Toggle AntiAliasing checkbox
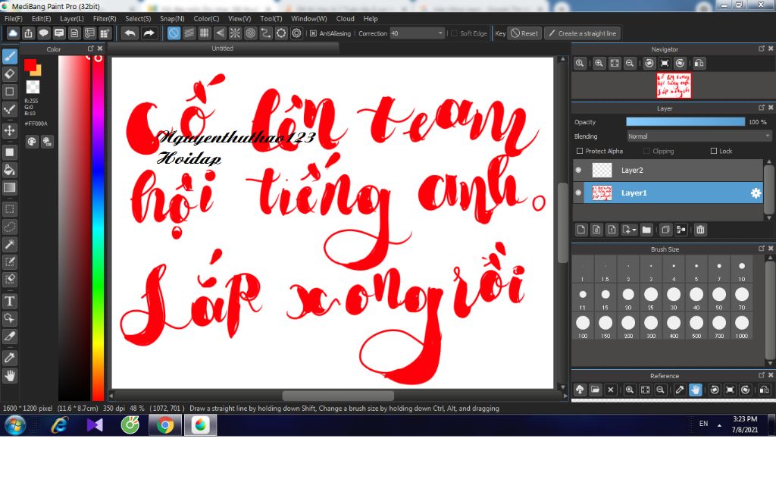Image resolution: width=776 pixels, height=501 pixels. click(x=313, y=33)
